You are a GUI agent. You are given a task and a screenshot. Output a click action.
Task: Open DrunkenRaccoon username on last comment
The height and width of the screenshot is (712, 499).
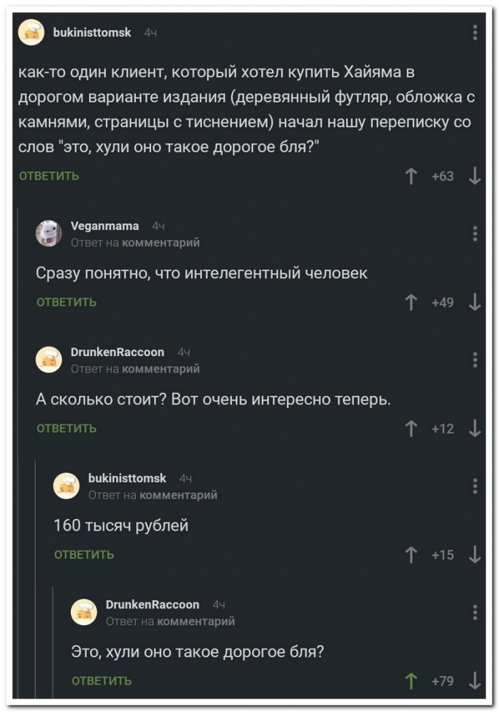[152, 604]
